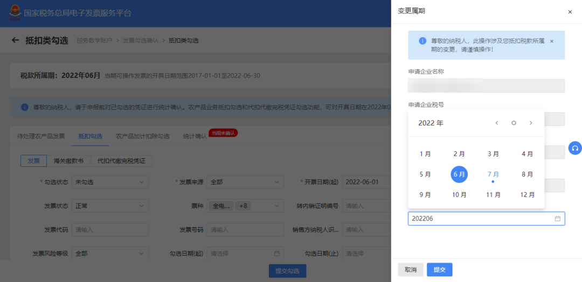Select 1月 in the month picker

coord(425,154)
